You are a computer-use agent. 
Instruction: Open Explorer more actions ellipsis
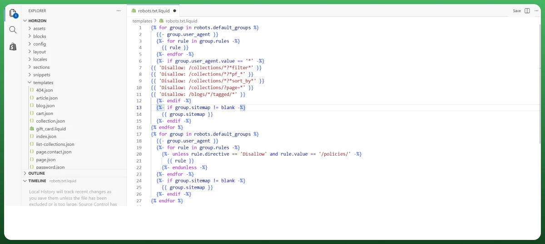coord(119,10)
